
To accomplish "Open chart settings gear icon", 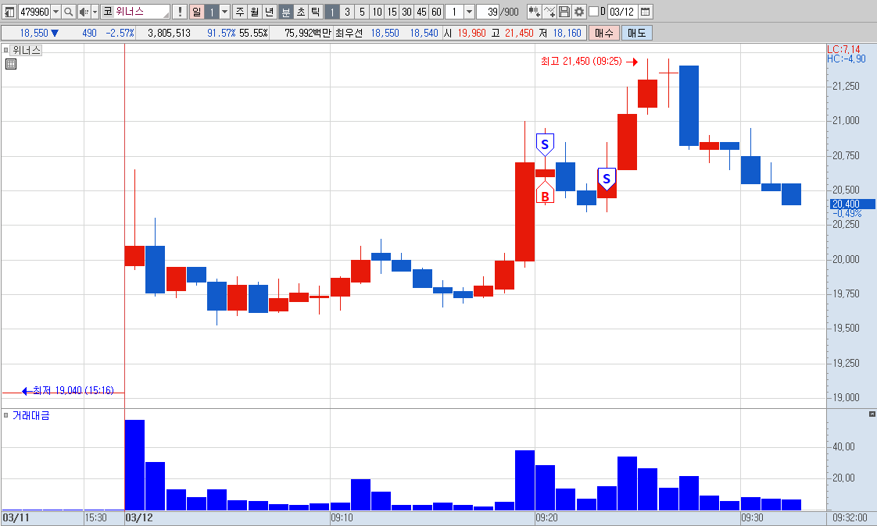I will click(x=579, y=12).
